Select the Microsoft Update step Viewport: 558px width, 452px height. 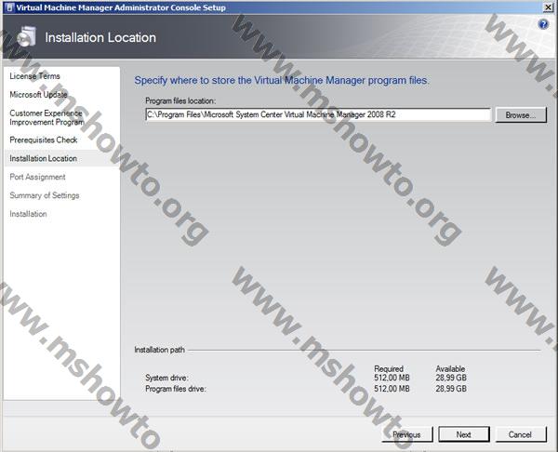[38, 94]
